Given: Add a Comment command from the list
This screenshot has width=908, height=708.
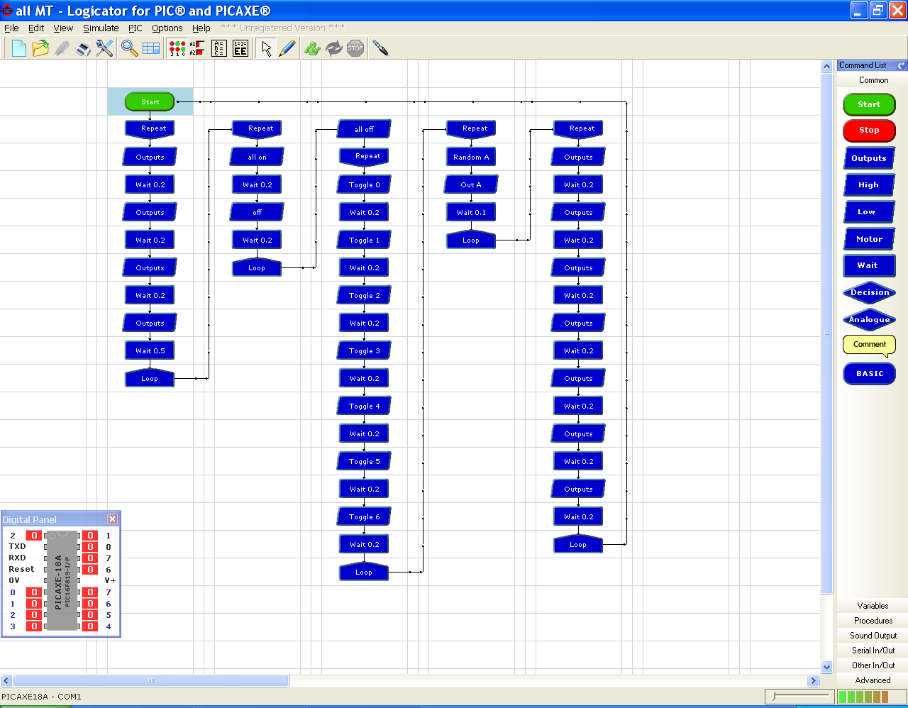Looking at the screenshot, I should [869, 345].
